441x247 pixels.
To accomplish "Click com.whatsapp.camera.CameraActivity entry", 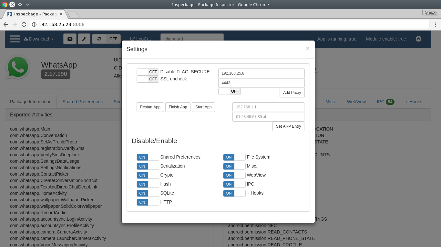I will pyautogui.click(x=48, y=232).
